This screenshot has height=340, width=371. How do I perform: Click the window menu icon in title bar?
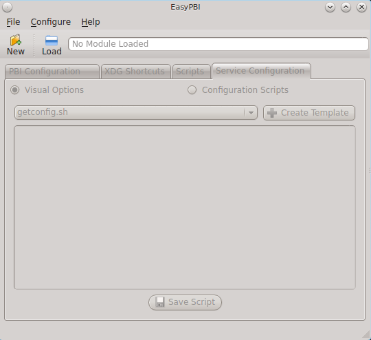(7, 8)
